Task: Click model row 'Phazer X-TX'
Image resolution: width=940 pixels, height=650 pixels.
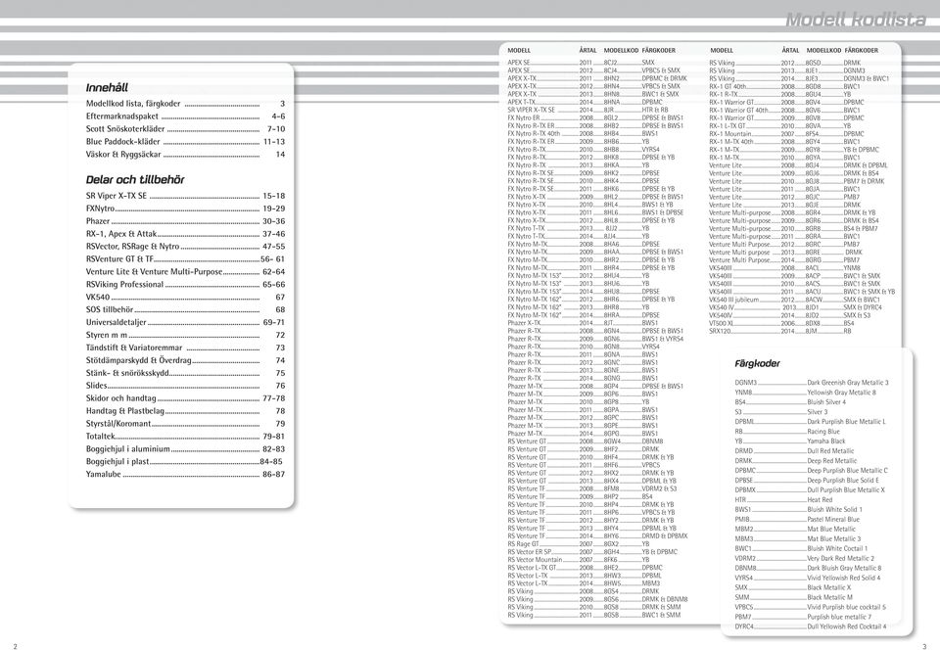Action: (583, 323)
